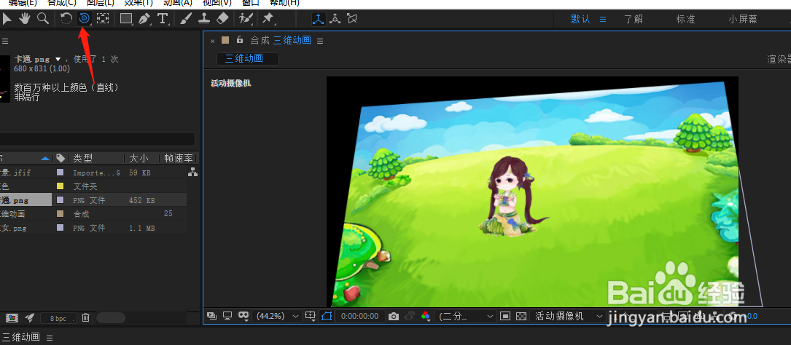Select the horizontal Type tool
The image size is (791, 345).
[163, 19]
